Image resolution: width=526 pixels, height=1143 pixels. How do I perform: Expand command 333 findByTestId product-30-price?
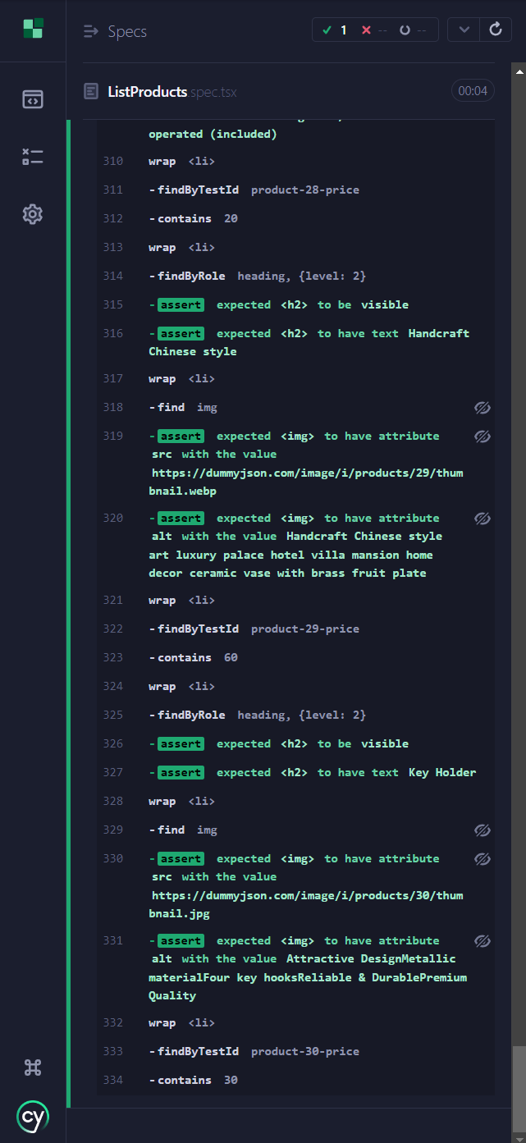point(295,1051)
